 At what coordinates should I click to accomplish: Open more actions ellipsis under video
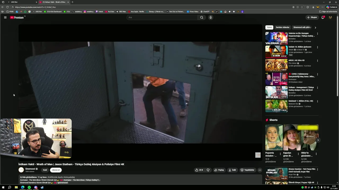(260, 170)
